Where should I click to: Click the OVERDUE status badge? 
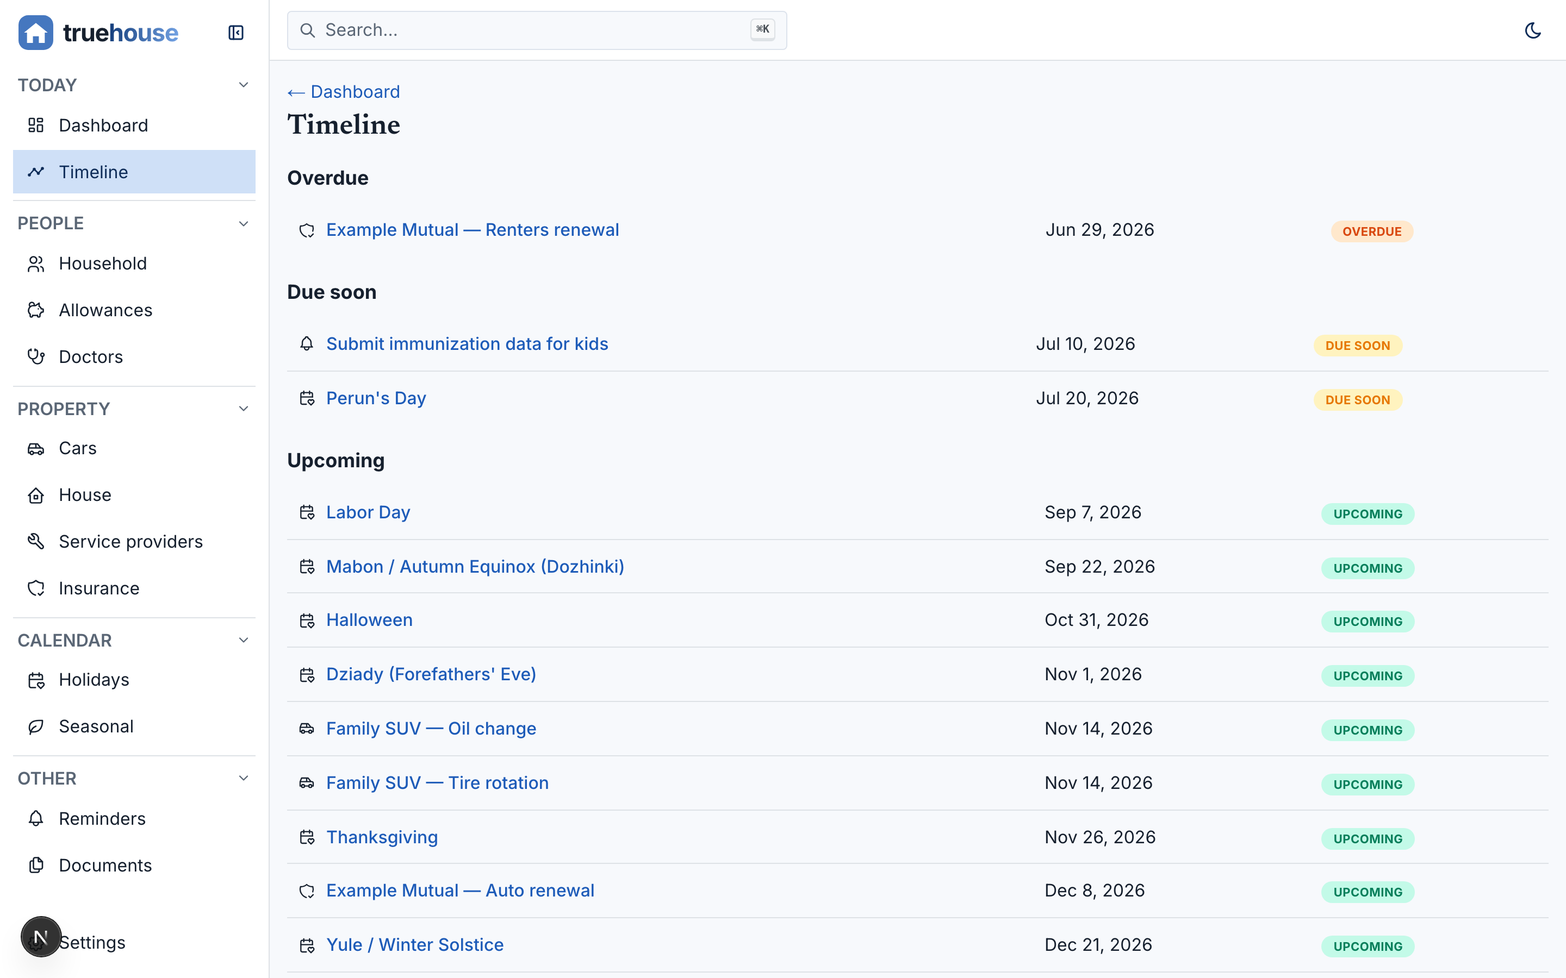point(1372,231)
